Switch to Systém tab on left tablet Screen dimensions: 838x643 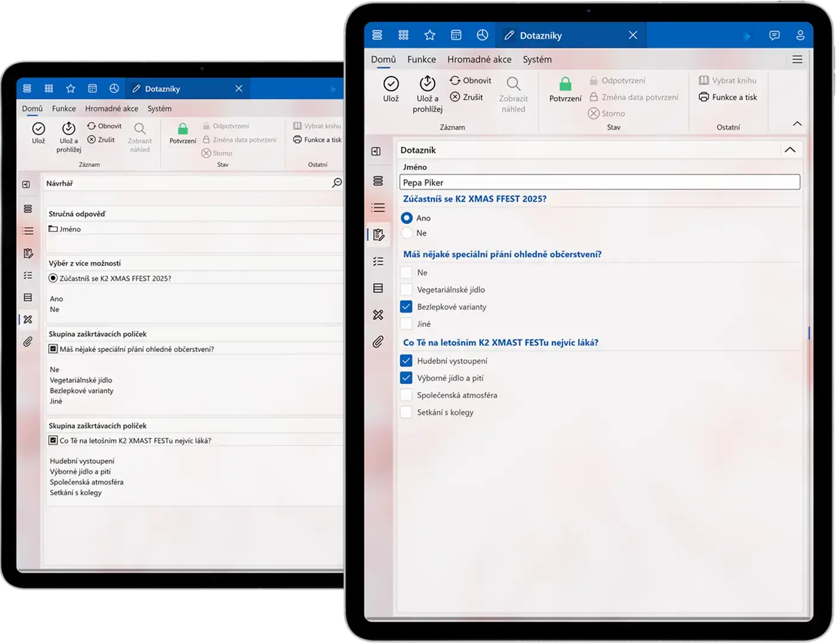click(x=160, y=109)
